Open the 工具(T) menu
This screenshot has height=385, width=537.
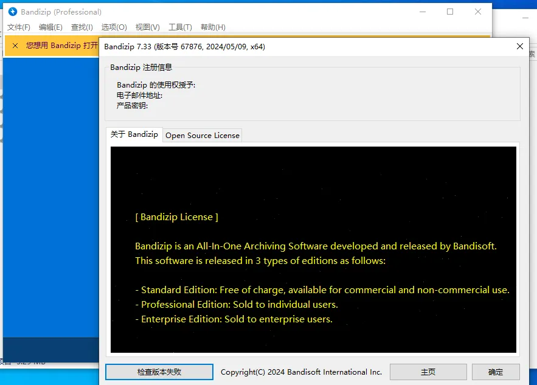pos(179,27)
